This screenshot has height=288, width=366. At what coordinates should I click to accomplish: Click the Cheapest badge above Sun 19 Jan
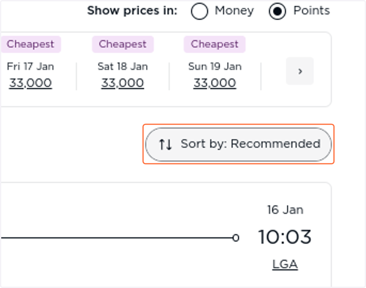(x=215, y=44)
